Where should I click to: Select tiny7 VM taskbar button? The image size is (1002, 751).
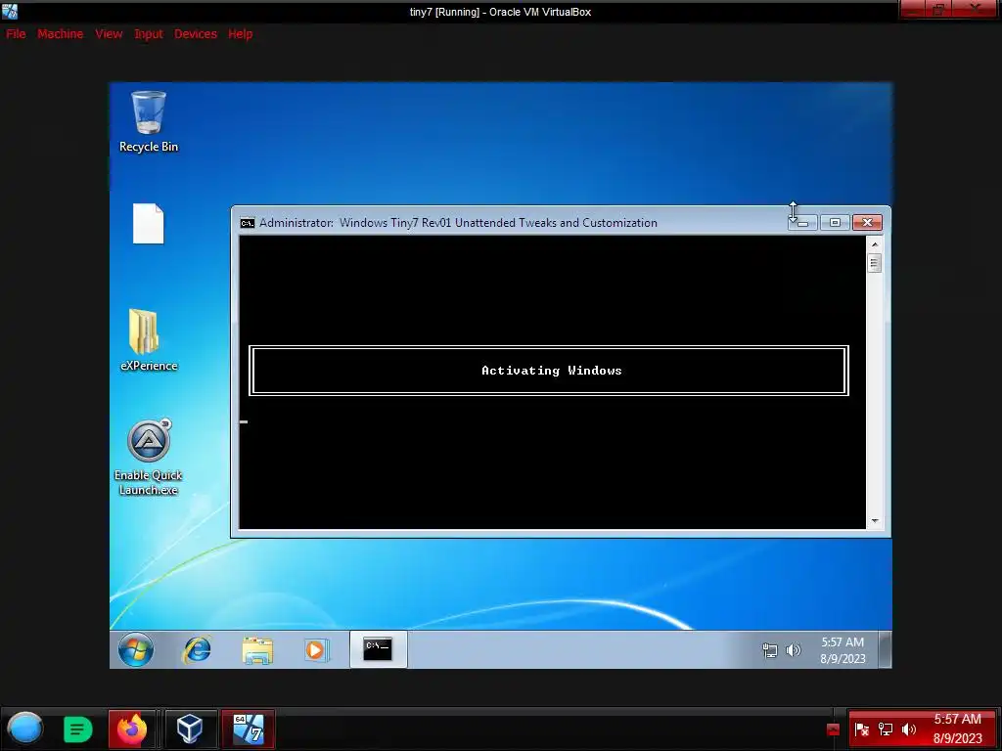(x=248, y=729)
